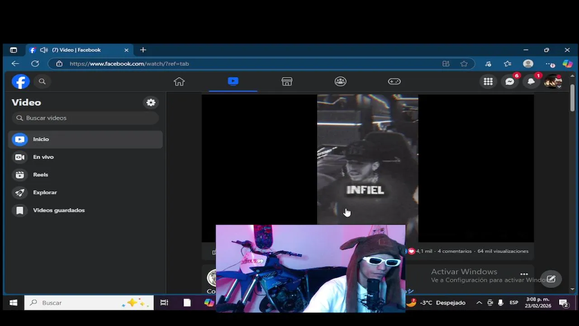Open the Windows notification center
Screen dimensions: 579x326
[564, 302]
